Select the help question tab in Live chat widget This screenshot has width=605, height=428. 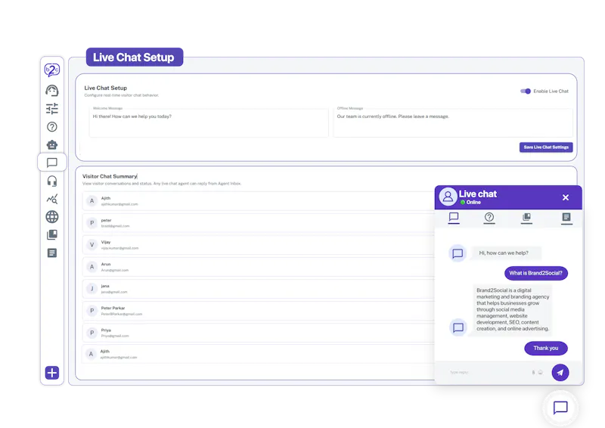click(x=489, y=218)
